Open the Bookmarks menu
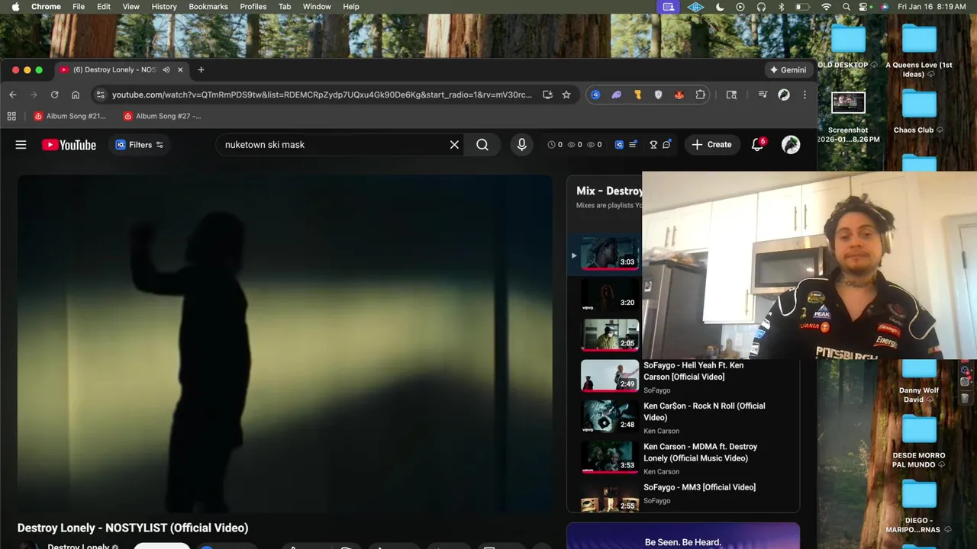 click(x=208, y=7)
